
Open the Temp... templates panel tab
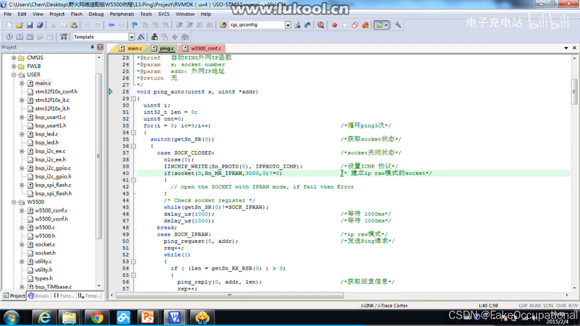tap(89, 296)
